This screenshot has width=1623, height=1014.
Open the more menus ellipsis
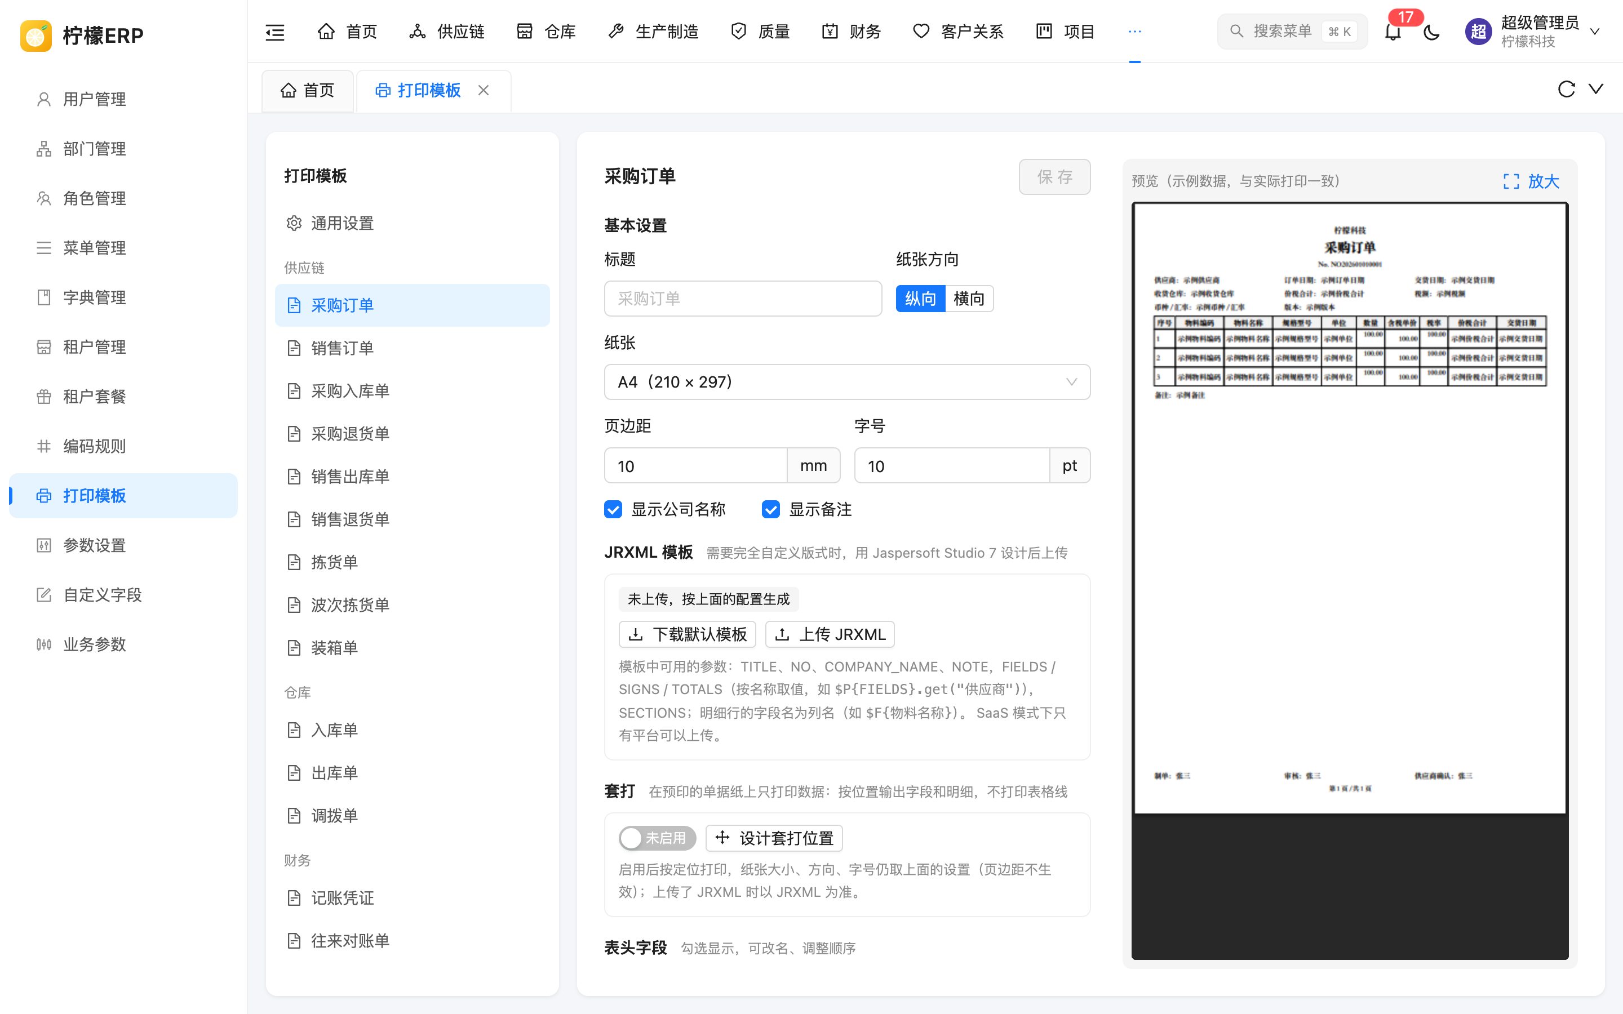point(1135,32)
